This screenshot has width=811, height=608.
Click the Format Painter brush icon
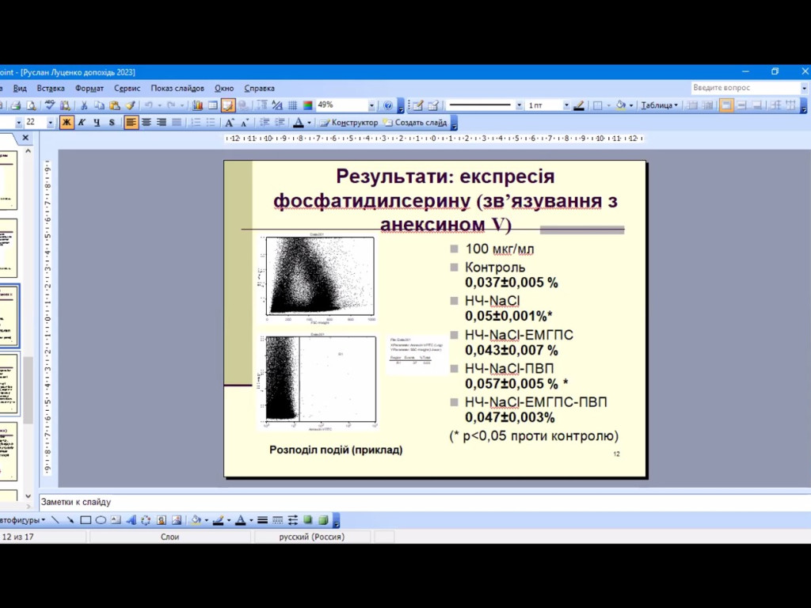click(131, 105)
